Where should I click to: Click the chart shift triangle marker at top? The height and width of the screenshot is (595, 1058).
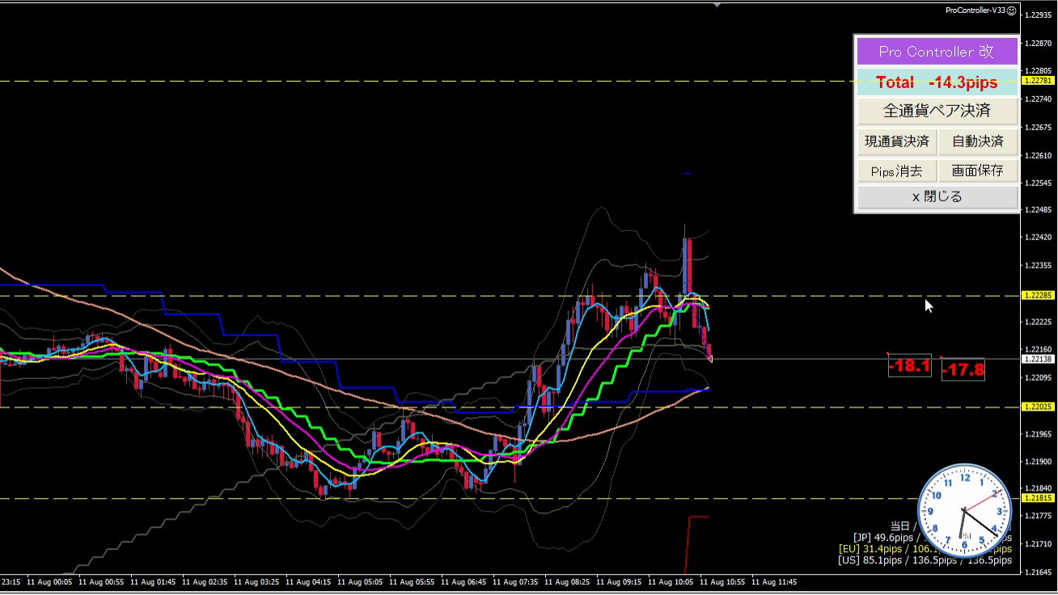(x=716, y=4)
